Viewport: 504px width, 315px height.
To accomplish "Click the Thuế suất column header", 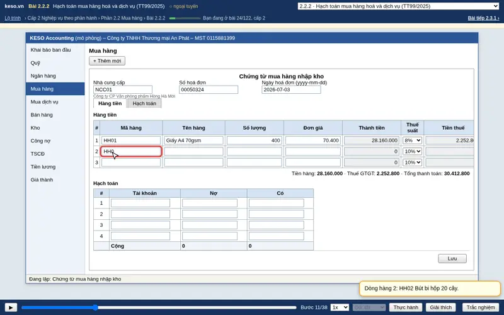I will 413,128.
